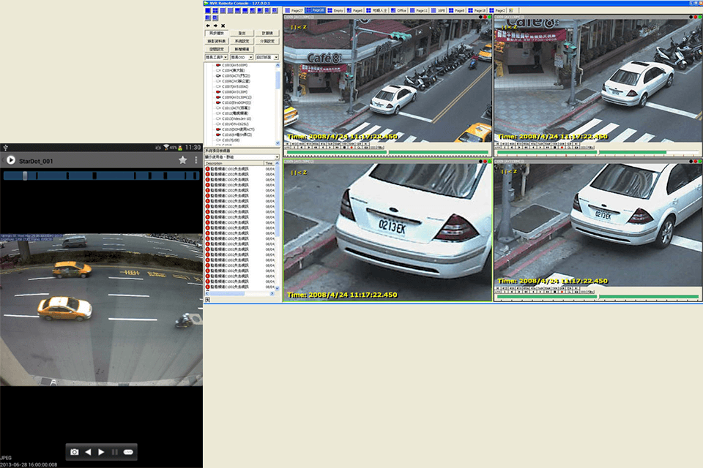Click the first red alert icon in event list
703x468 pixels.
207,169
